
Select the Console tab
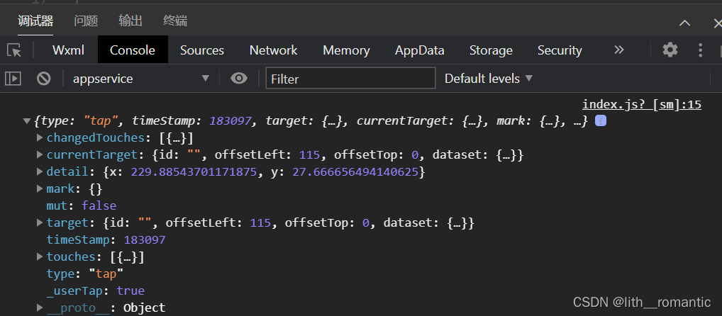(133, 50)
